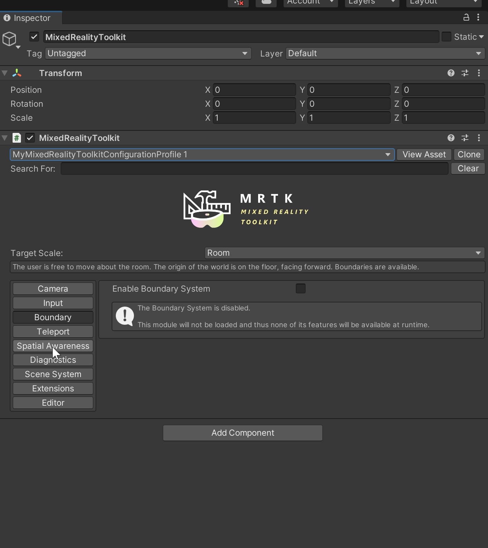Viewport: 488px width, 548px height.
Task: Open the Account dropdown
Action: point(310,2)
